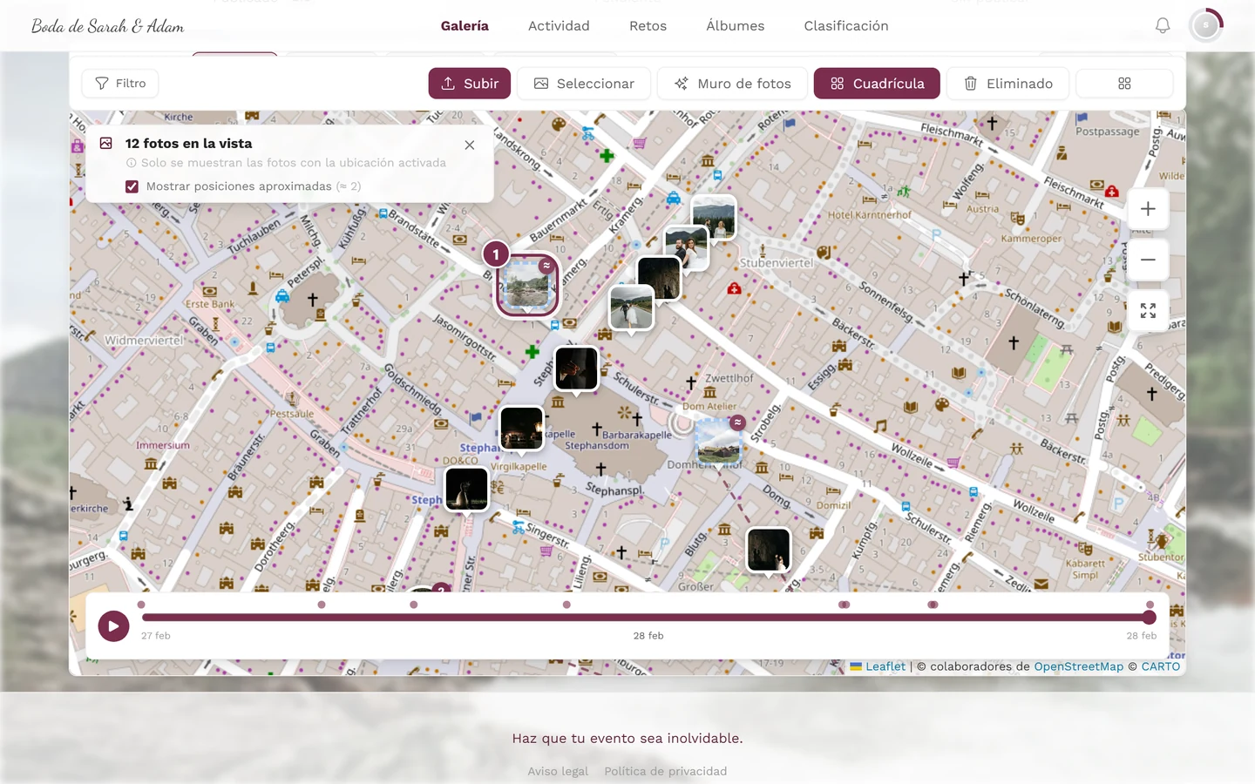The height and width of the screenshot is (784, 1255).
Task: View the Clasificación tab
Action: coord(846,26)
